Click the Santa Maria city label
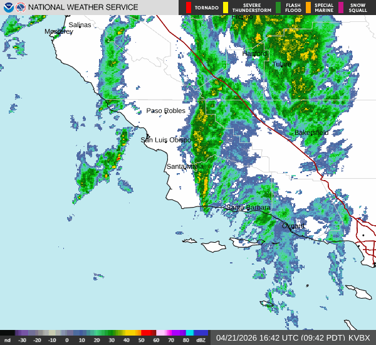The height and width of the screenshot is (345, 376). point(185,166)
